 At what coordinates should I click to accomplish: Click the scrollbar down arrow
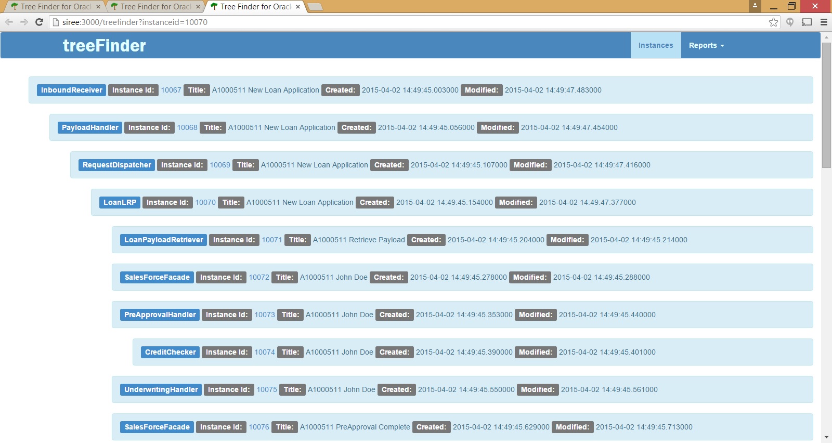826,438
